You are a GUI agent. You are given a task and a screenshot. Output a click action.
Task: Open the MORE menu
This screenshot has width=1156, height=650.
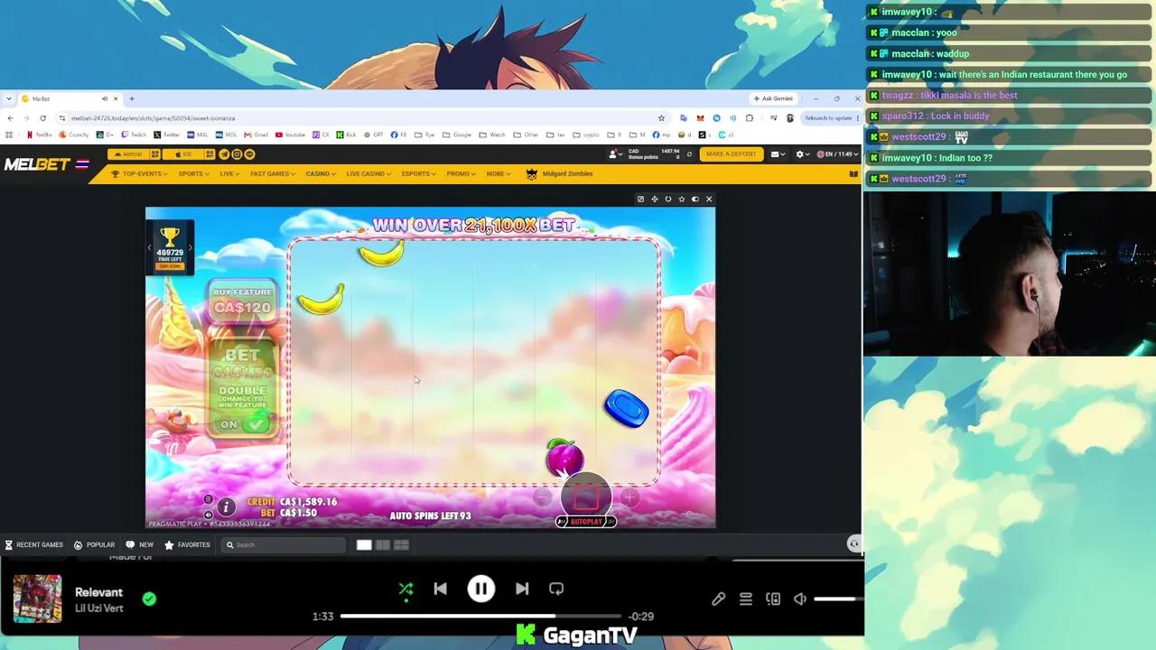(499, 173)
